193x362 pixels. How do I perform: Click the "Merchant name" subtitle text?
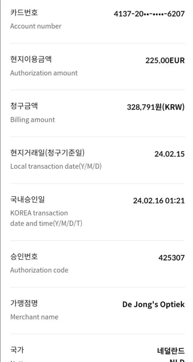point(34,317)
